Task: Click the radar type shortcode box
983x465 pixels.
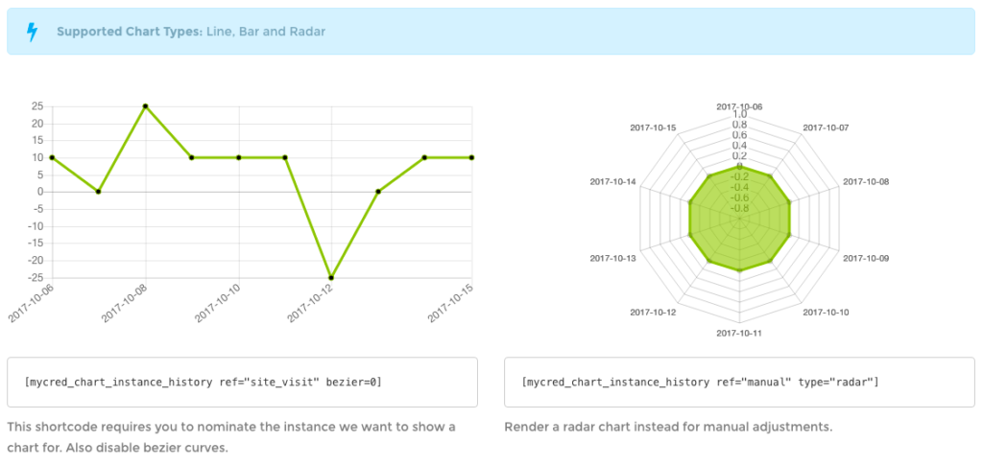Action: coord(739,383)
